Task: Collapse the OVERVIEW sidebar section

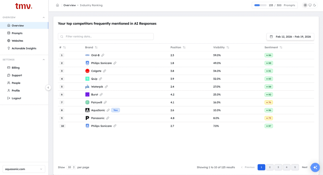Action: [44, 18]
